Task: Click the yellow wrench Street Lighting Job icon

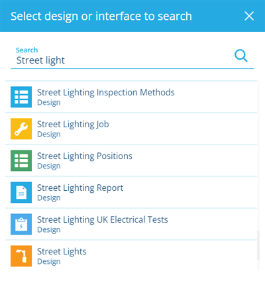Action: 21,129
